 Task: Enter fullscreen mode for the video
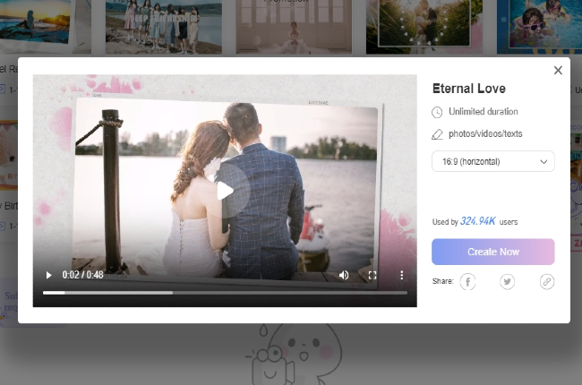click(x=372, y=275)
